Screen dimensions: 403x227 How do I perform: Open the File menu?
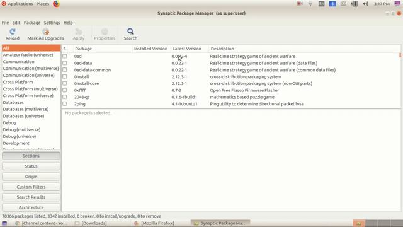click(5, 23)
